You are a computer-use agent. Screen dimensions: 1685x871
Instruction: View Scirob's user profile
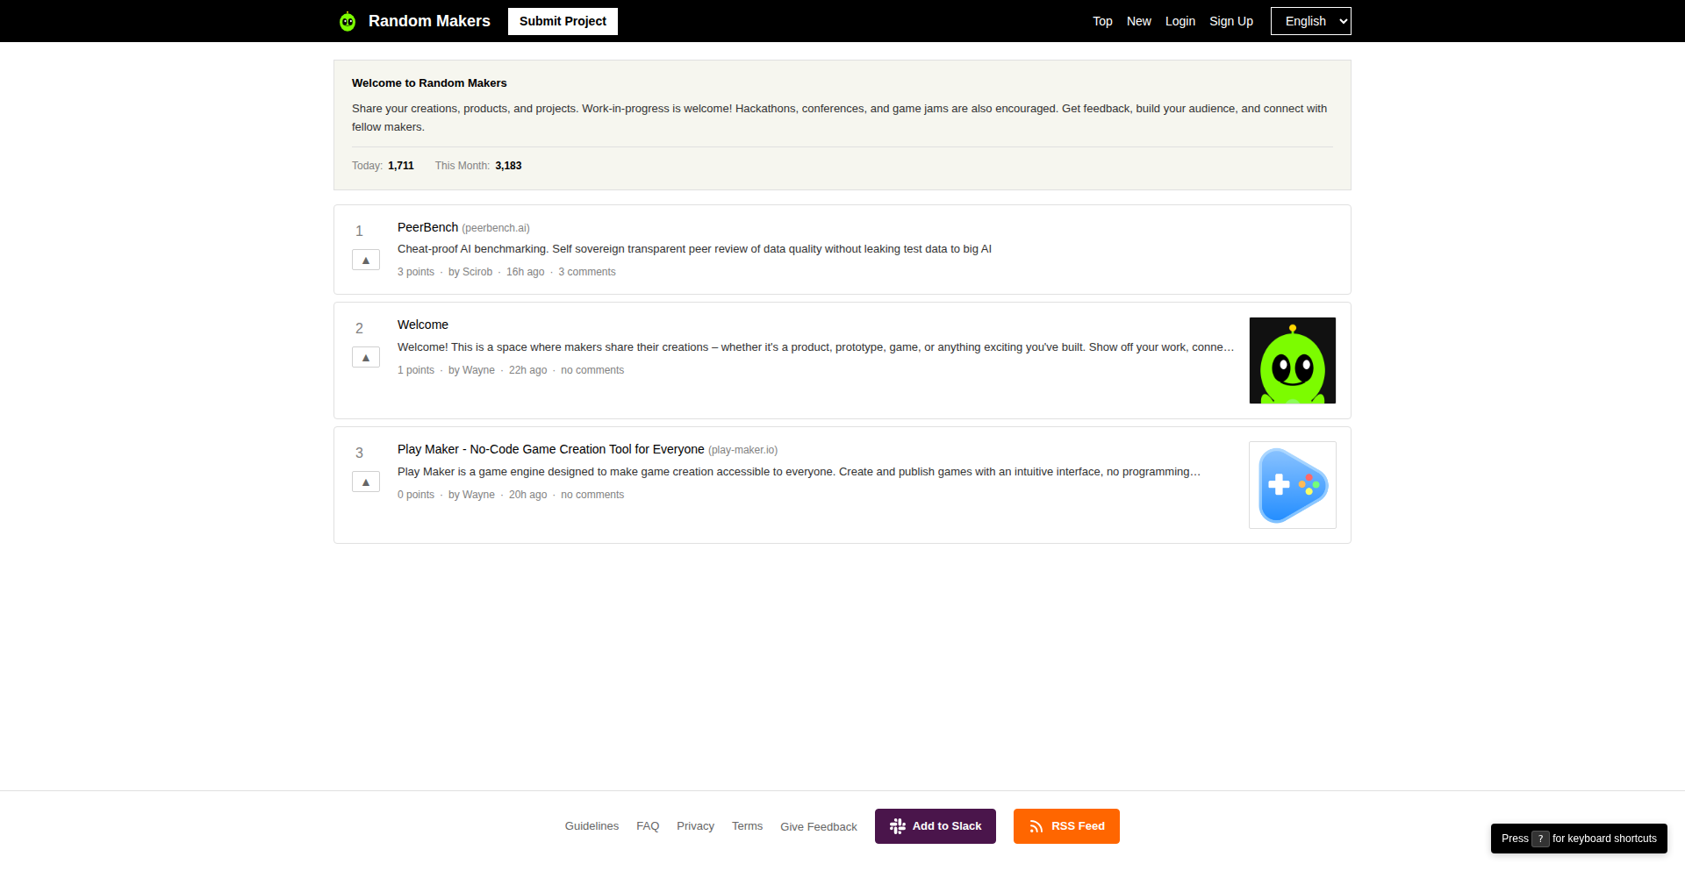[477, 272]
